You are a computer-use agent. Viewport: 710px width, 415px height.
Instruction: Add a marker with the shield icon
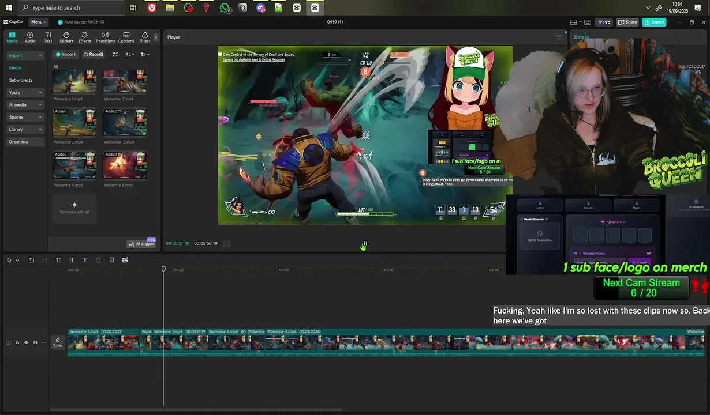pos(111,261)
